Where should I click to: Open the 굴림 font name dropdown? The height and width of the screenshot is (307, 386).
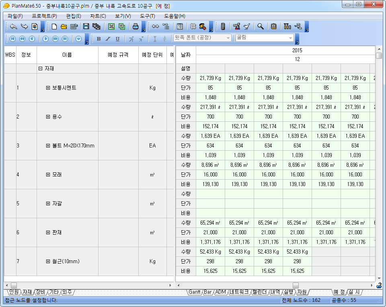coord(291,38)
